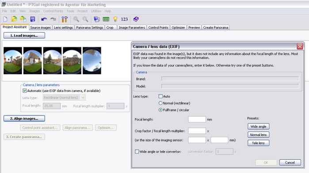Screen dimensions: 309x173
Task: Open the Lens type dropdown
Action: pos(64,97)
